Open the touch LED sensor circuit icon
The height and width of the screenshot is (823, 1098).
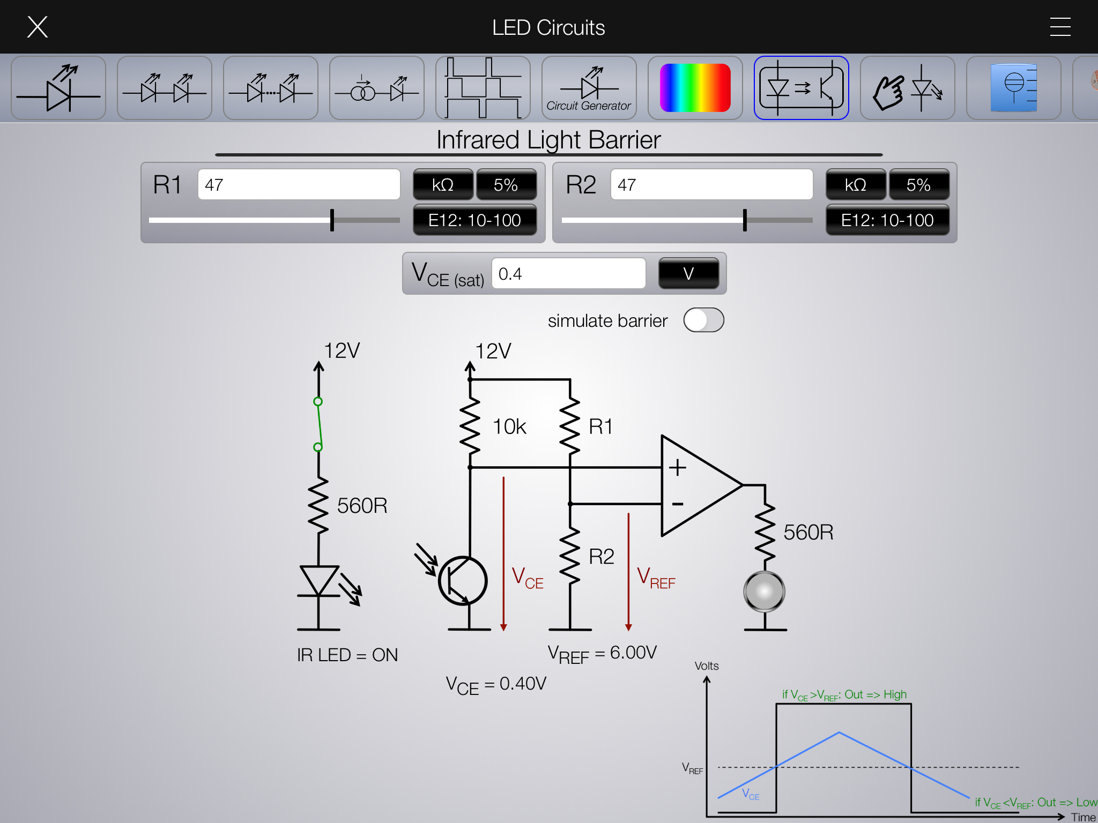coord(907,88)
